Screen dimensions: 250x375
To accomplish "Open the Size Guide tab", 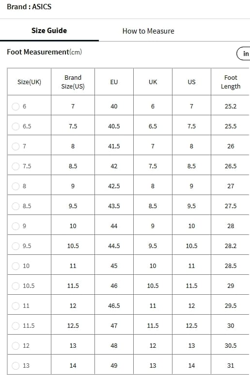I will click(x=49, y=31).
